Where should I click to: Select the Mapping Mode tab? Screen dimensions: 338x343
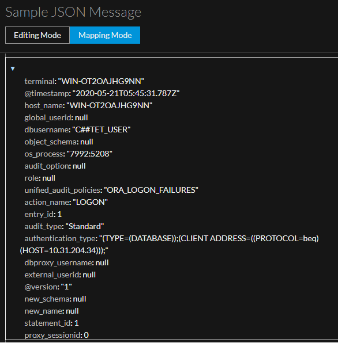[105, 35]
